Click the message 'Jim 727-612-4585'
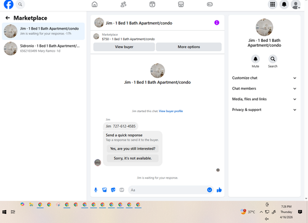This screenshot has height=223, width=308. click(x=121, y=126)
